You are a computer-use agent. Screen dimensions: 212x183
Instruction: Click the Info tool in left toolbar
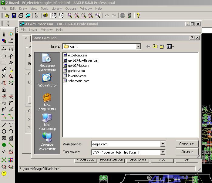click(4, 35)
